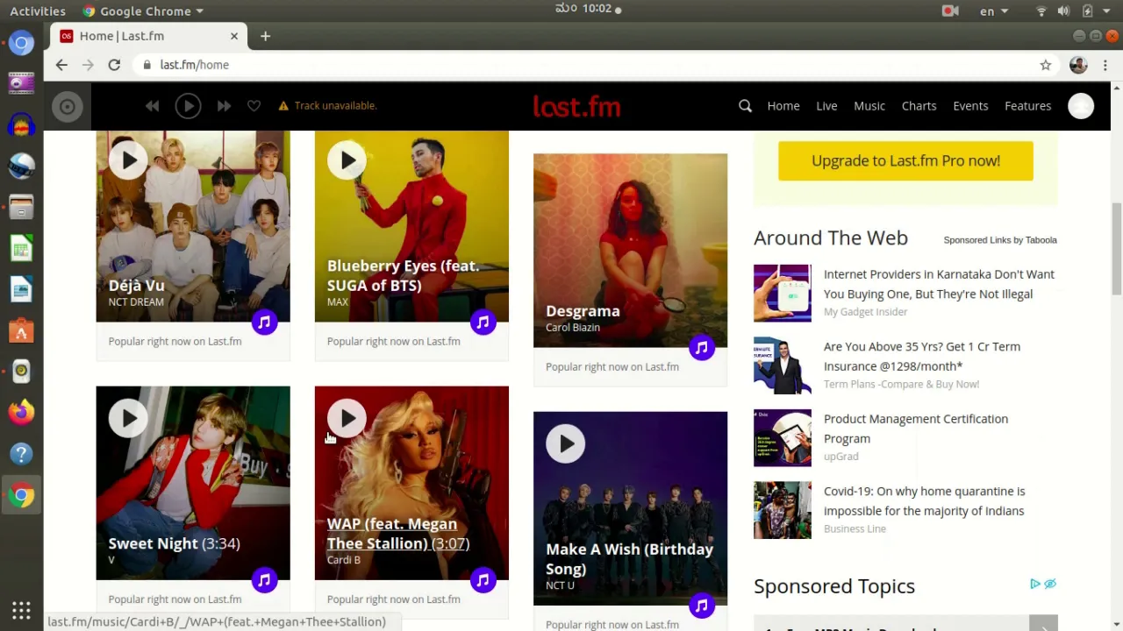This screenshot has height=631, width=1123.
Task: Open the Help icon in the dock
Action: tap(21, 454)
